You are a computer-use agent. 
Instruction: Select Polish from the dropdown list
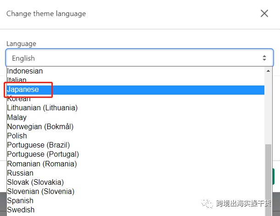tap(135, 136)
